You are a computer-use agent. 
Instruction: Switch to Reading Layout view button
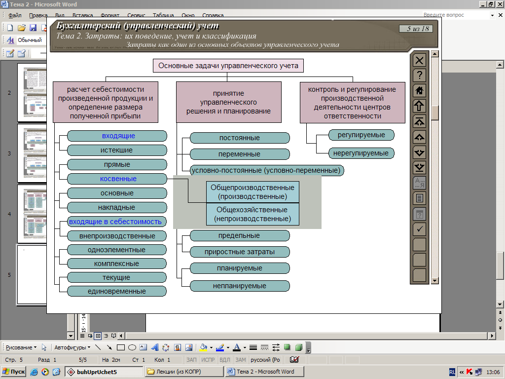114,336
